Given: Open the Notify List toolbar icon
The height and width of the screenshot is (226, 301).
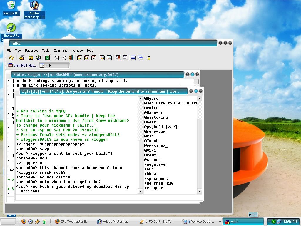Looking at the screenshot, I should [118, 58].
